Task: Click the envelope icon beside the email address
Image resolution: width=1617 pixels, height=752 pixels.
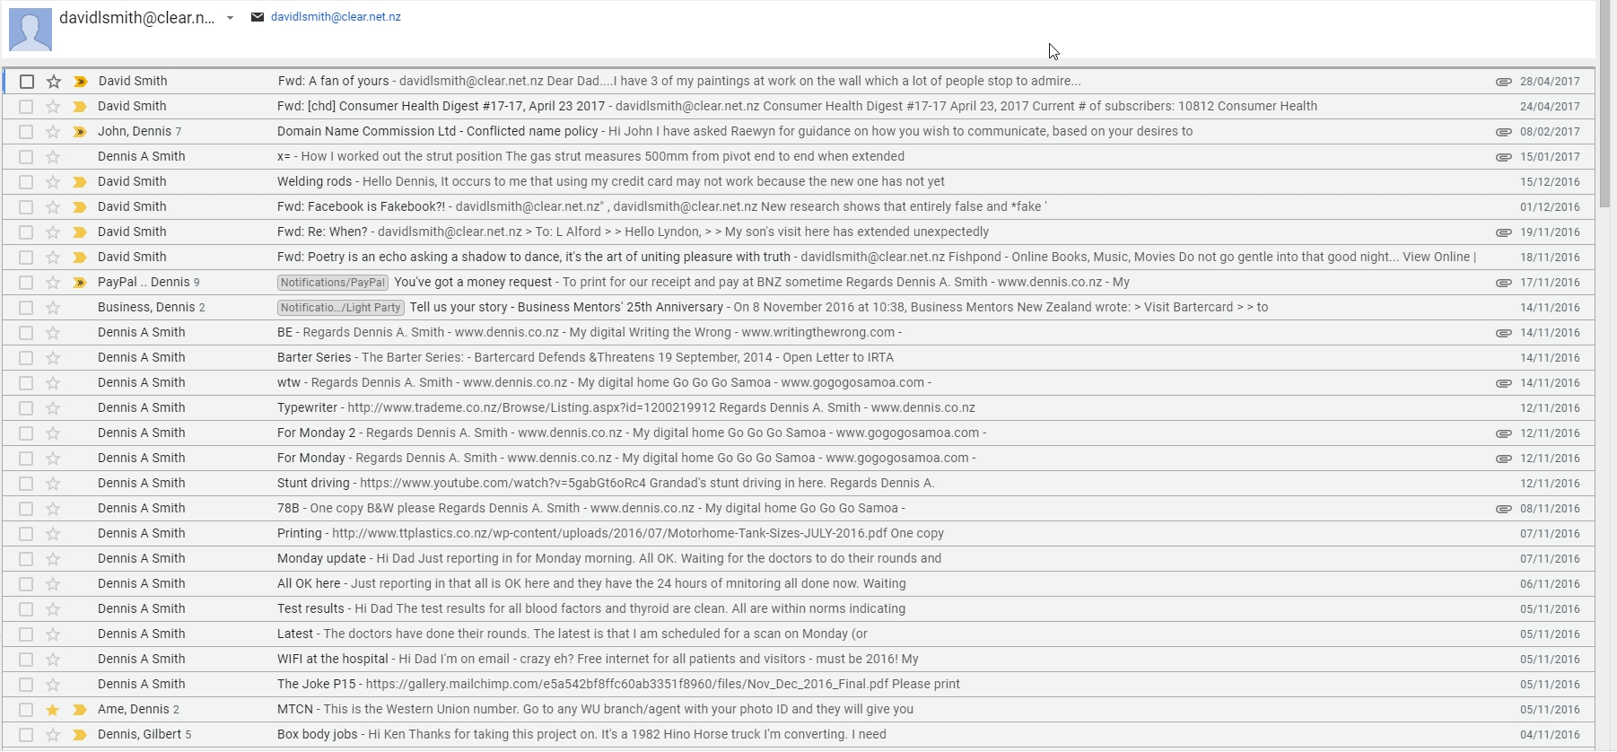Action: pos(258,17)
